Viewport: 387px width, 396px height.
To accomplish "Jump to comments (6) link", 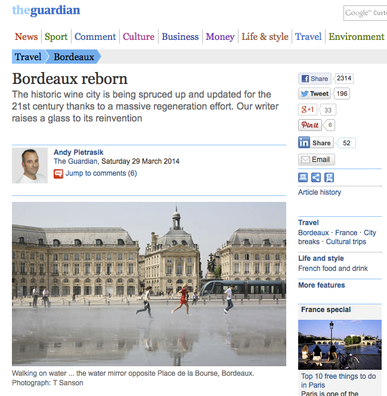I will point(101,173).
